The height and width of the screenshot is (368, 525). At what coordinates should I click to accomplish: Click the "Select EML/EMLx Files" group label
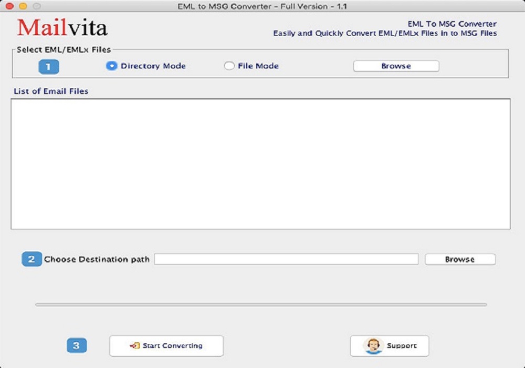[64, 49]
